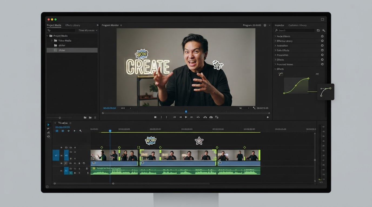Toggle the blue A1 audio track target
This screenshot has height=207, width=372.
point(66,171)
